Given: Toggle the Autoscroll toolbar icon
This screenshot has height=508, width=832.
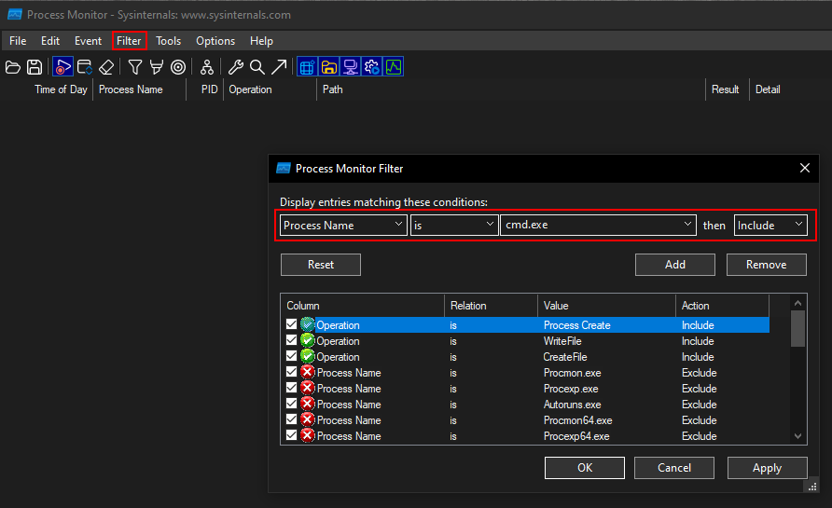Looking at the screenshot, I should (x=84, y=67).
